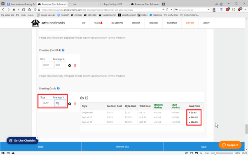
Task: Open the My Websites menu
Action: click(x=117, y=23)
